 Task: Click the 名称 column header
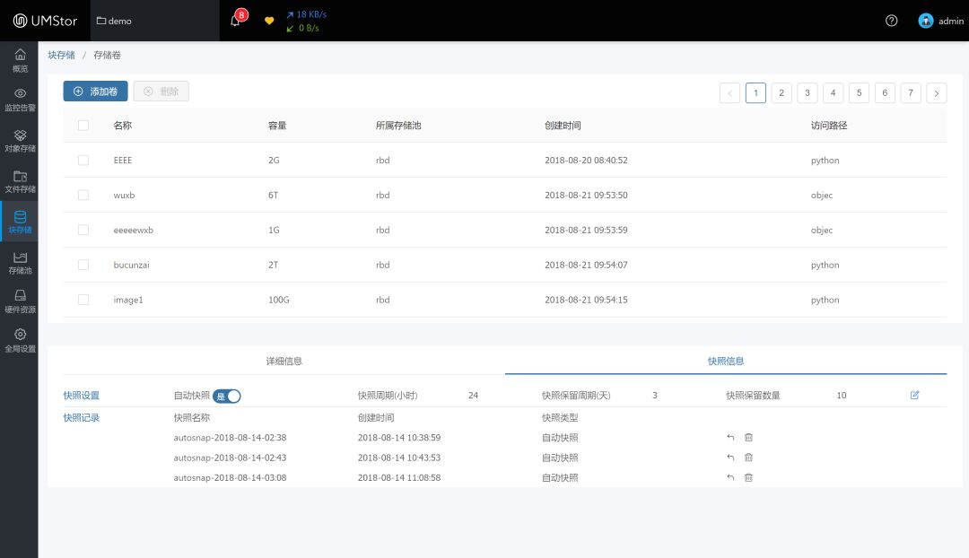tap(122, 126)
